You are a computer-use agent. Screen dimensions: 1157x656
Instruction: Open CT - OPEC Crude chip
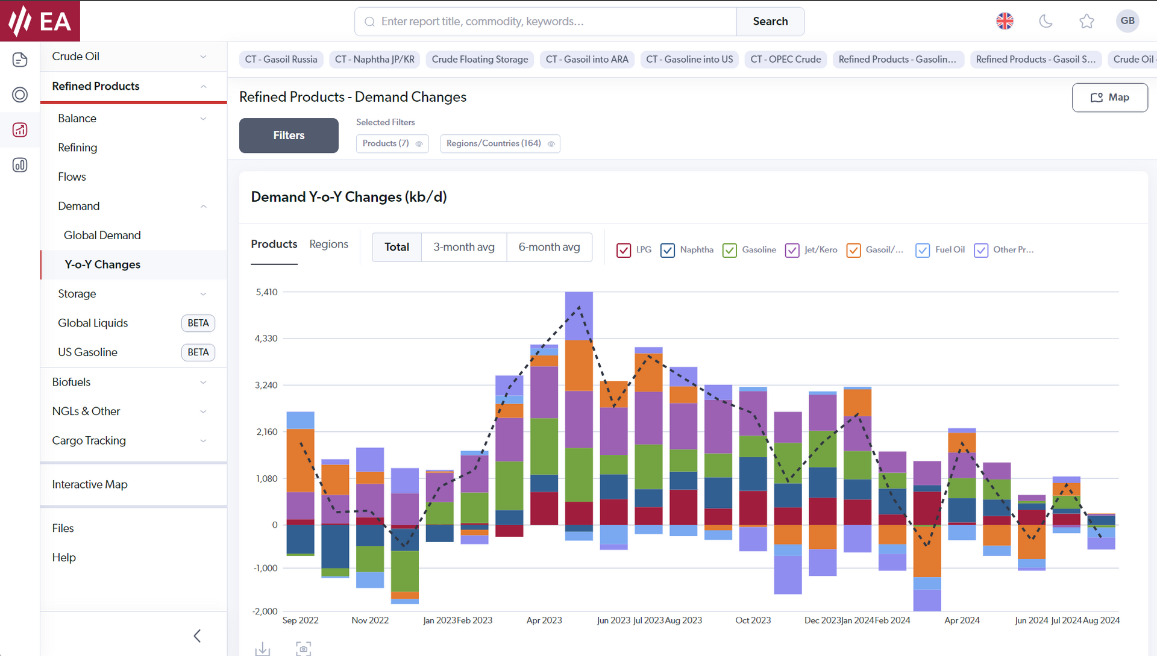tap(786, 60)
